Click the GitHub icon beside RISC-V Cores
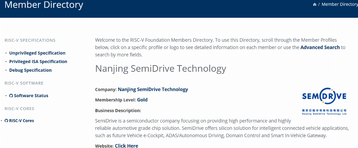The image size is (358, 148). pos(6,121)
